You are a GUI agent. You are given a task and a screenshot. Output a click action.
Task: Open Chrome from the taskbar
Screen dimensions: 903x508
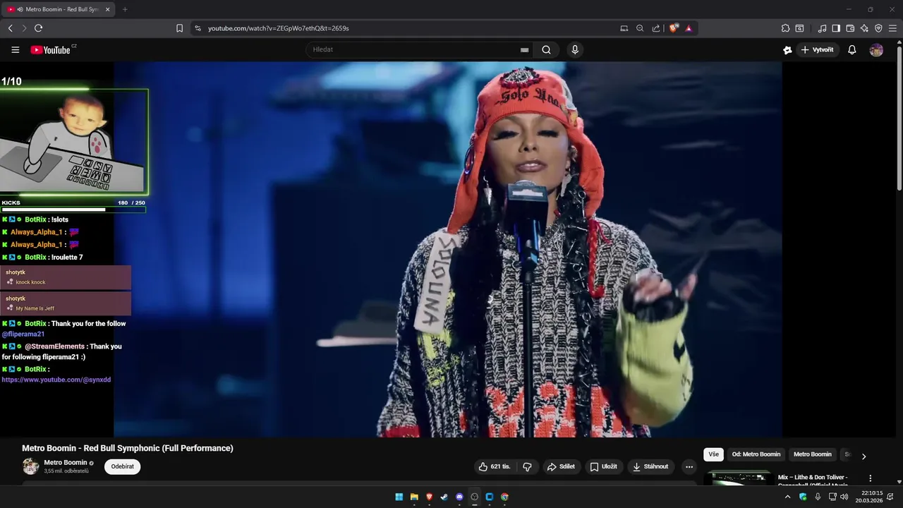click(504, 497)
